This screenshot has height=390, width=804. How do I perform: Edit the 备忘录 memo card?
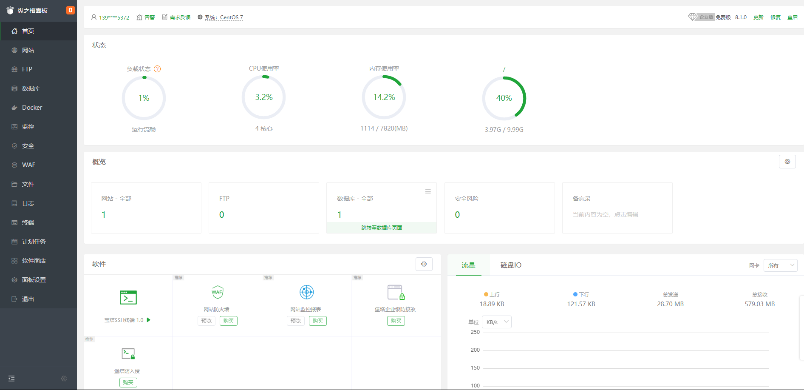pyautogui.click(x=617, y=208)
